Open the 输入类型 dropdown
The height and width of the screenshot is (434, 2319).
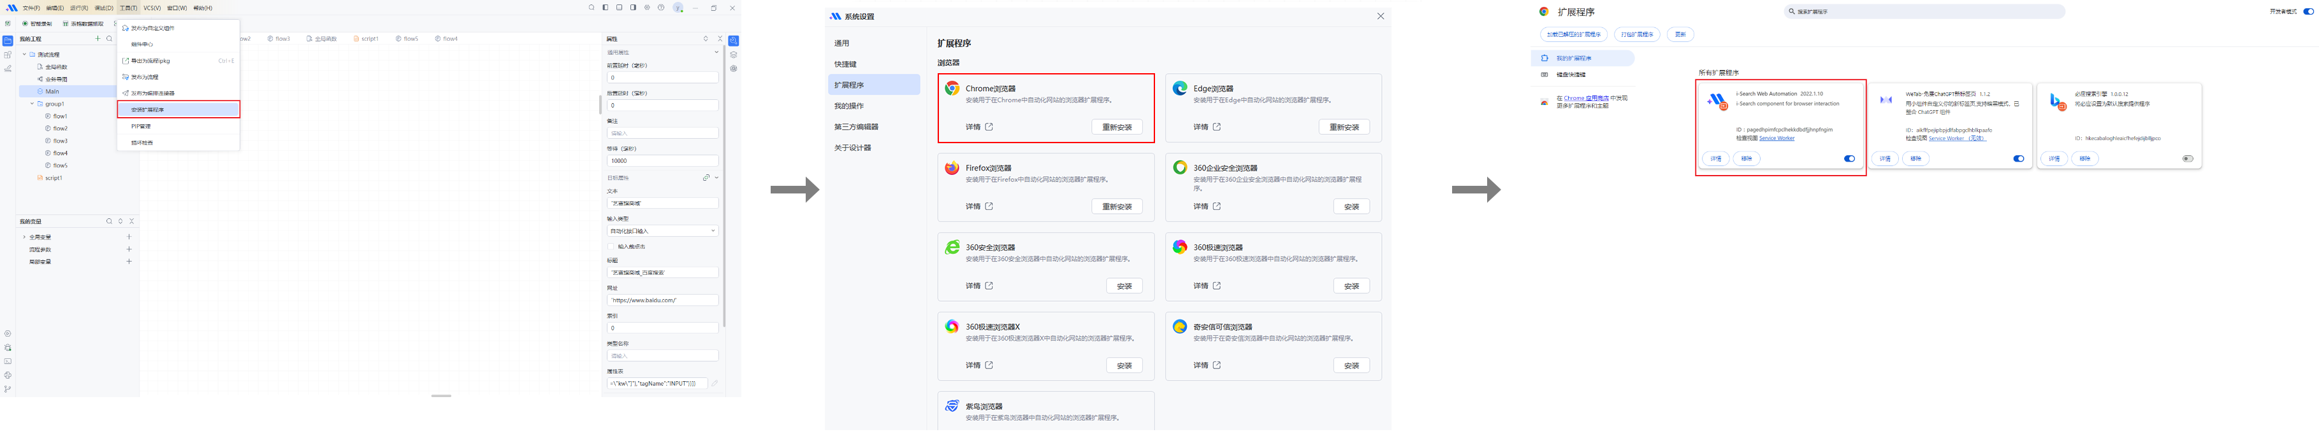pos(662,231)
